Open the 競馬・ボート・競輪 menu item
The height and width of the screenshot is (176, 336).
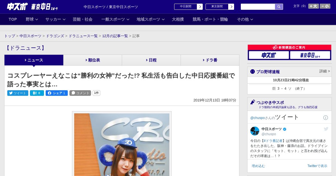coord(210,19)
